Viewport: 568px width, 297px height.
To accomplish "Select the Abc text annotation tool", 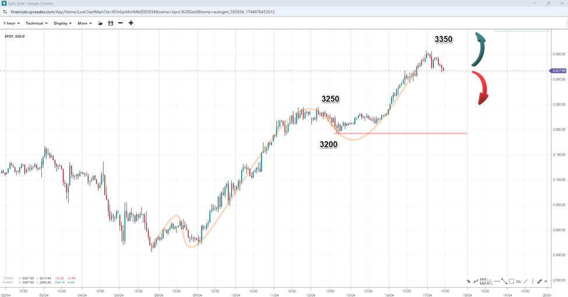I will (518, 281).
